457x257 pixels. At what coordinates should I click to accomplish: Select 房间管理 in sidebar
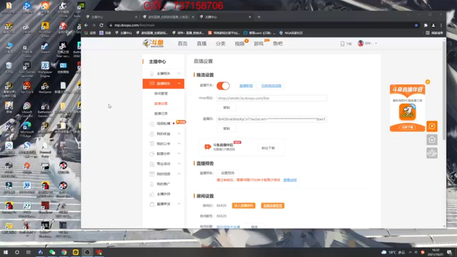pyautogui.click(x=161, y=94)
